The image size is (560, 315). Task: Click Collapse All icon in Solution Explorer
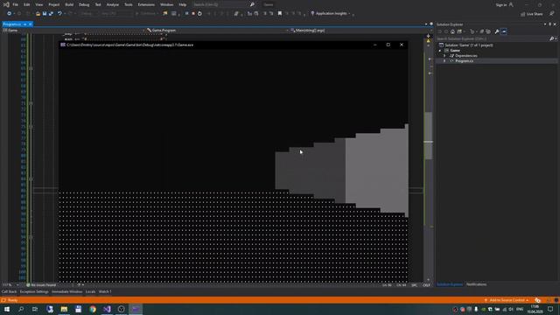coord(482,31)
